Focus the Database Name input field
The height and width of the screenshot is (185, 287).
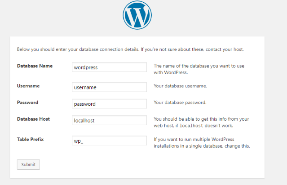tap(109, 67)
